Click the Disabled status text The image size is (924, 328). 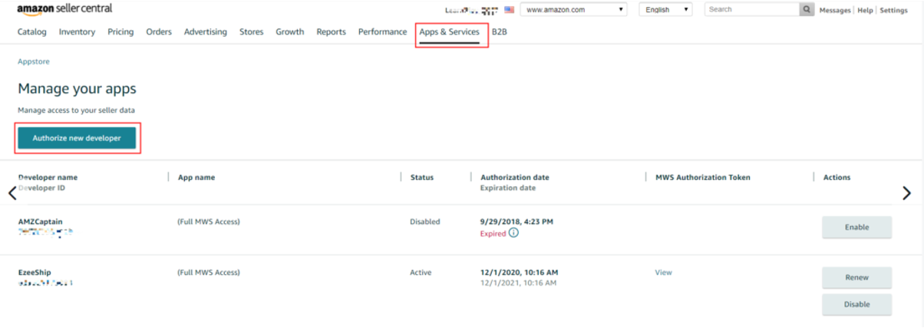coord(425,221)
